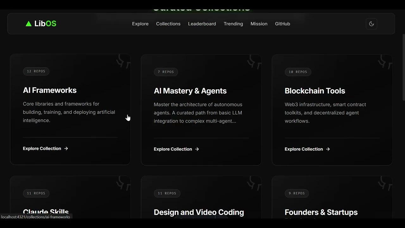Go to the Leaderboard page

tap(202, 24)
